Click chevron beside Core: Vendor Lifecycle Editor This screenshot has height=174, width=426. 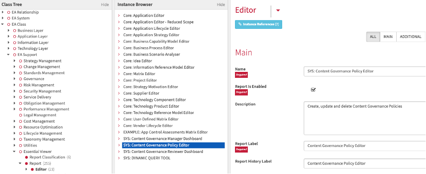119,125
